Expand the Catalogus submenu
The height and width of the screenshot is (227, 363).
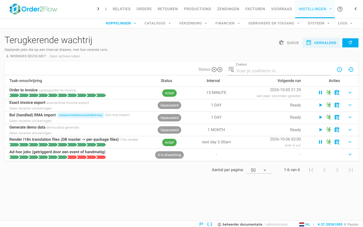(158, 23)
